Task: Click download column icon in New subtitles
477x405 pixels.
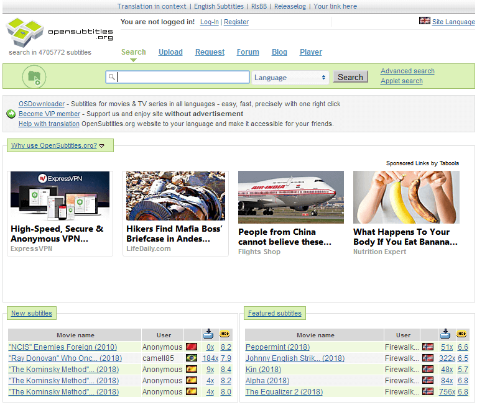Action: coord(209,334)
